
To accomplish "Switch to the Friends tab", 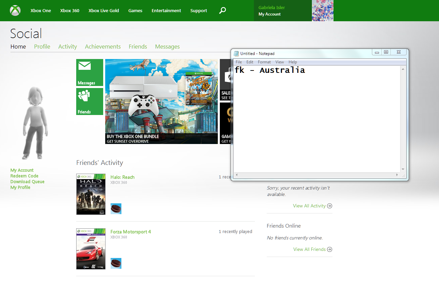I will click(138, 47).
